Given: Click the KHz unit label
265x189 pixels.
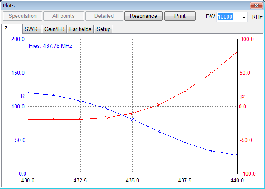Looking at the screenshot, I should point(257,17).
